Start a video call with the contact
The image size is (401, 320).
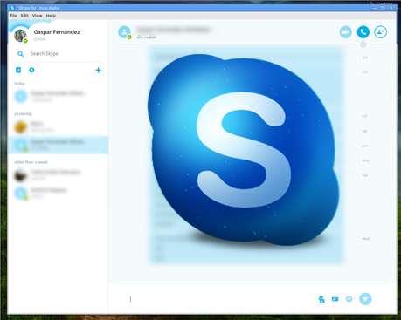[346, 32]
